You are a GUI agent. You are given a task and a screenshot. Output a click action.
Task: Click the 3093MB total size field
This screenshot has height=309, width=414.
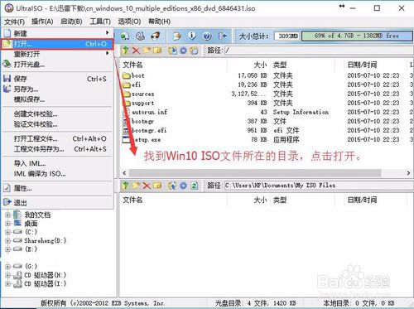pyautogui.click(x=287, y=36)
